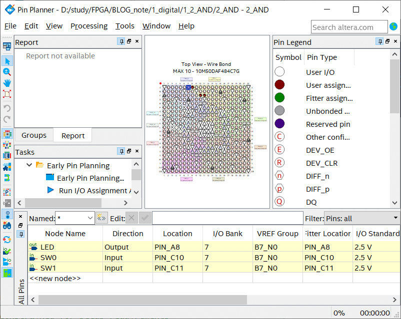The width and height of the screenshot is (401, 319).
Task: Open the binoculars find tool
Action: click(7, 225)
